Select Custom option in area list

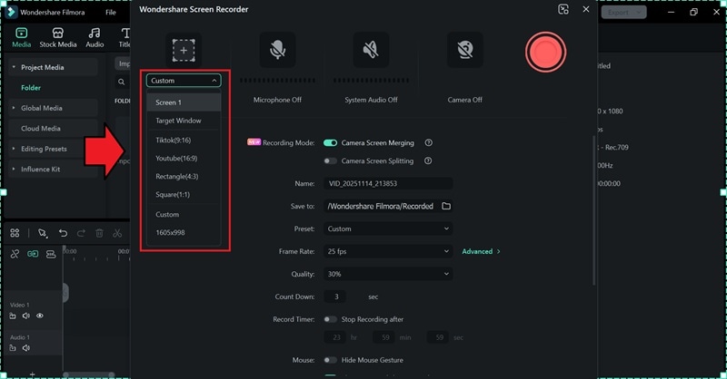click(x=184, y=214)
